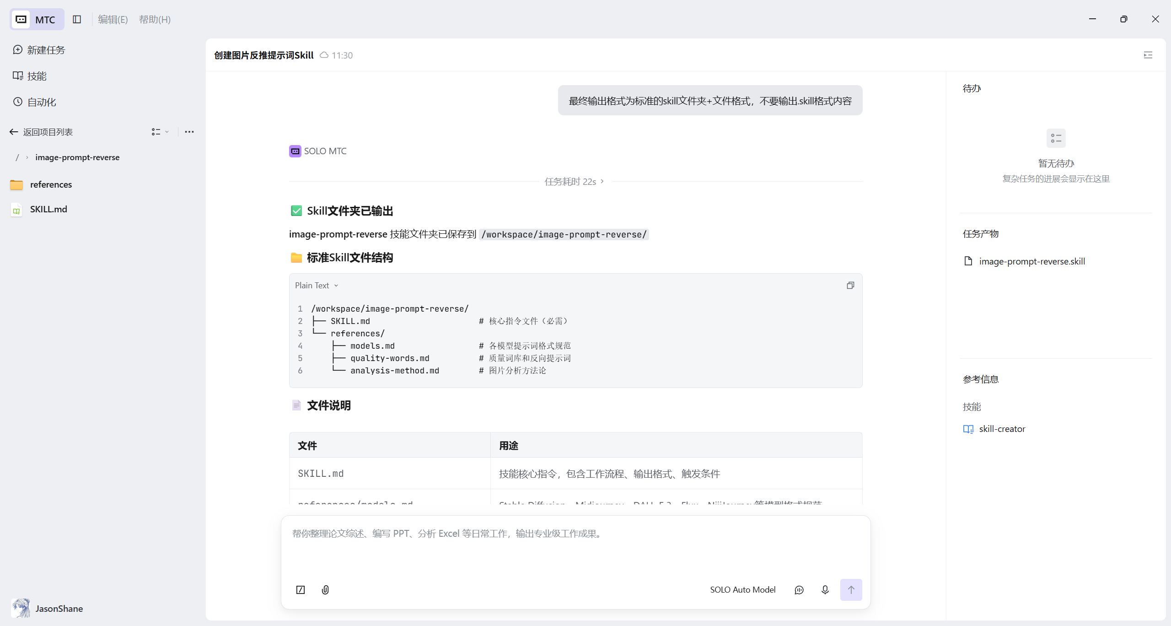Viewport: 1171px width, 626px height.
Task: Click the 参考信息 section heading
Action: (x=981, y=379)
